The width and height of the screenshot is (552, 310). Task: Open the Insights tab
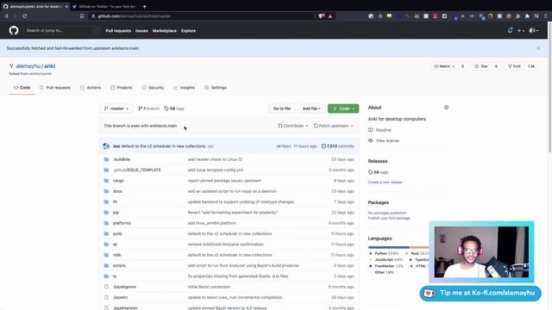click(184, 88)
